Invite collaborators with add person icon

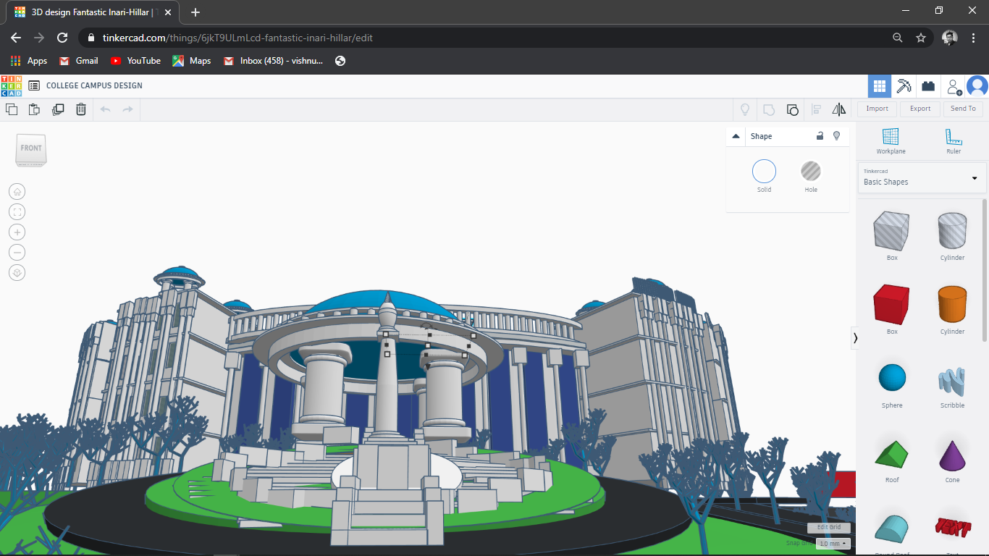click(954, 87)
